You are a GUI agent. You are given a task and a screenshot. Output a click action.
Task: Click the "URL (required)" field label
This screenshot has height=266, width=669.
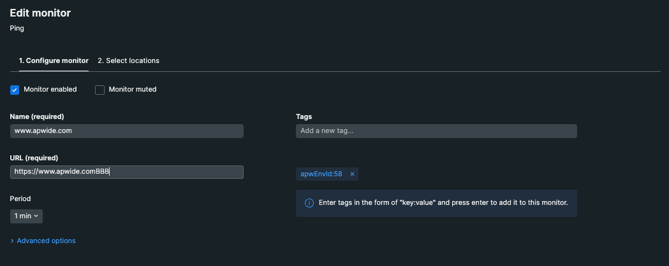tap(34, 158)
